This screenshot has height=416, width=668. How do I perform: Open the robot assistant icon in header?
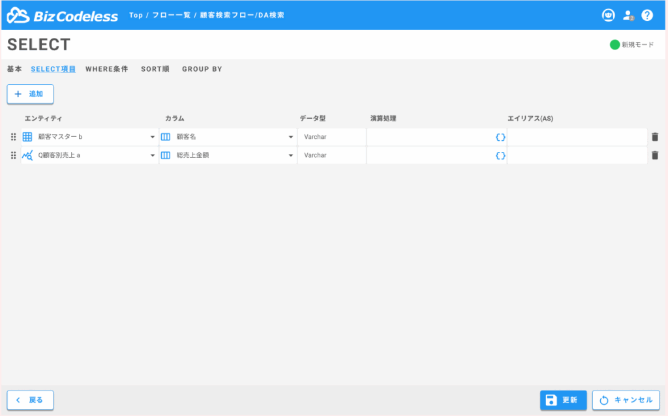(608, 16)
